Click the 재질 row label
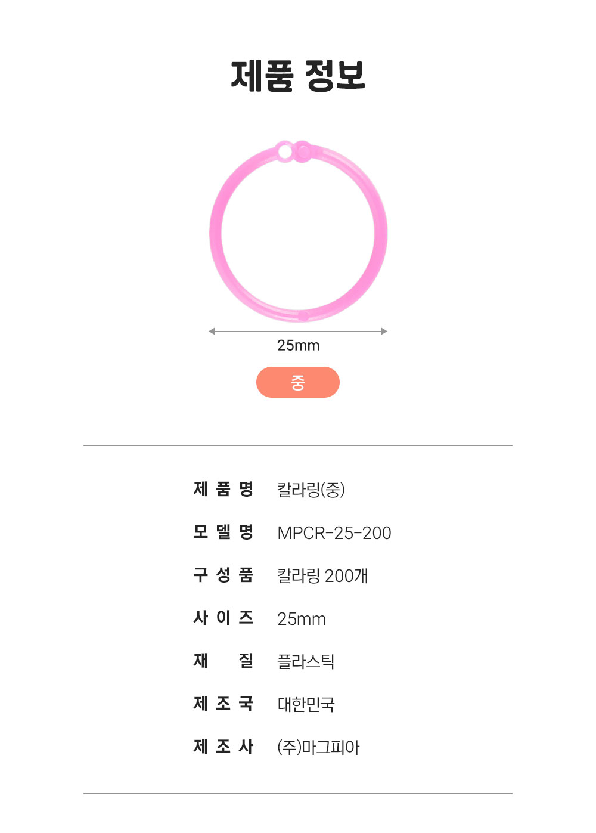Screen dimensions: 596x833 [x=223, y=661]
